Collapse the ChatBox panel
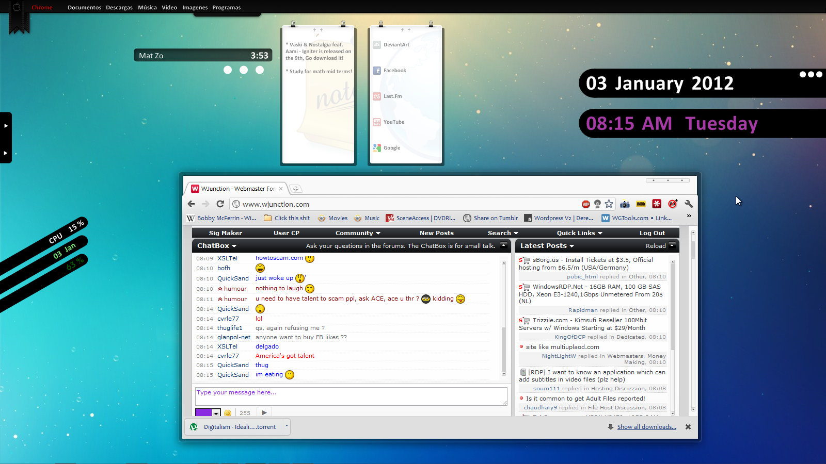 (503, 245)
